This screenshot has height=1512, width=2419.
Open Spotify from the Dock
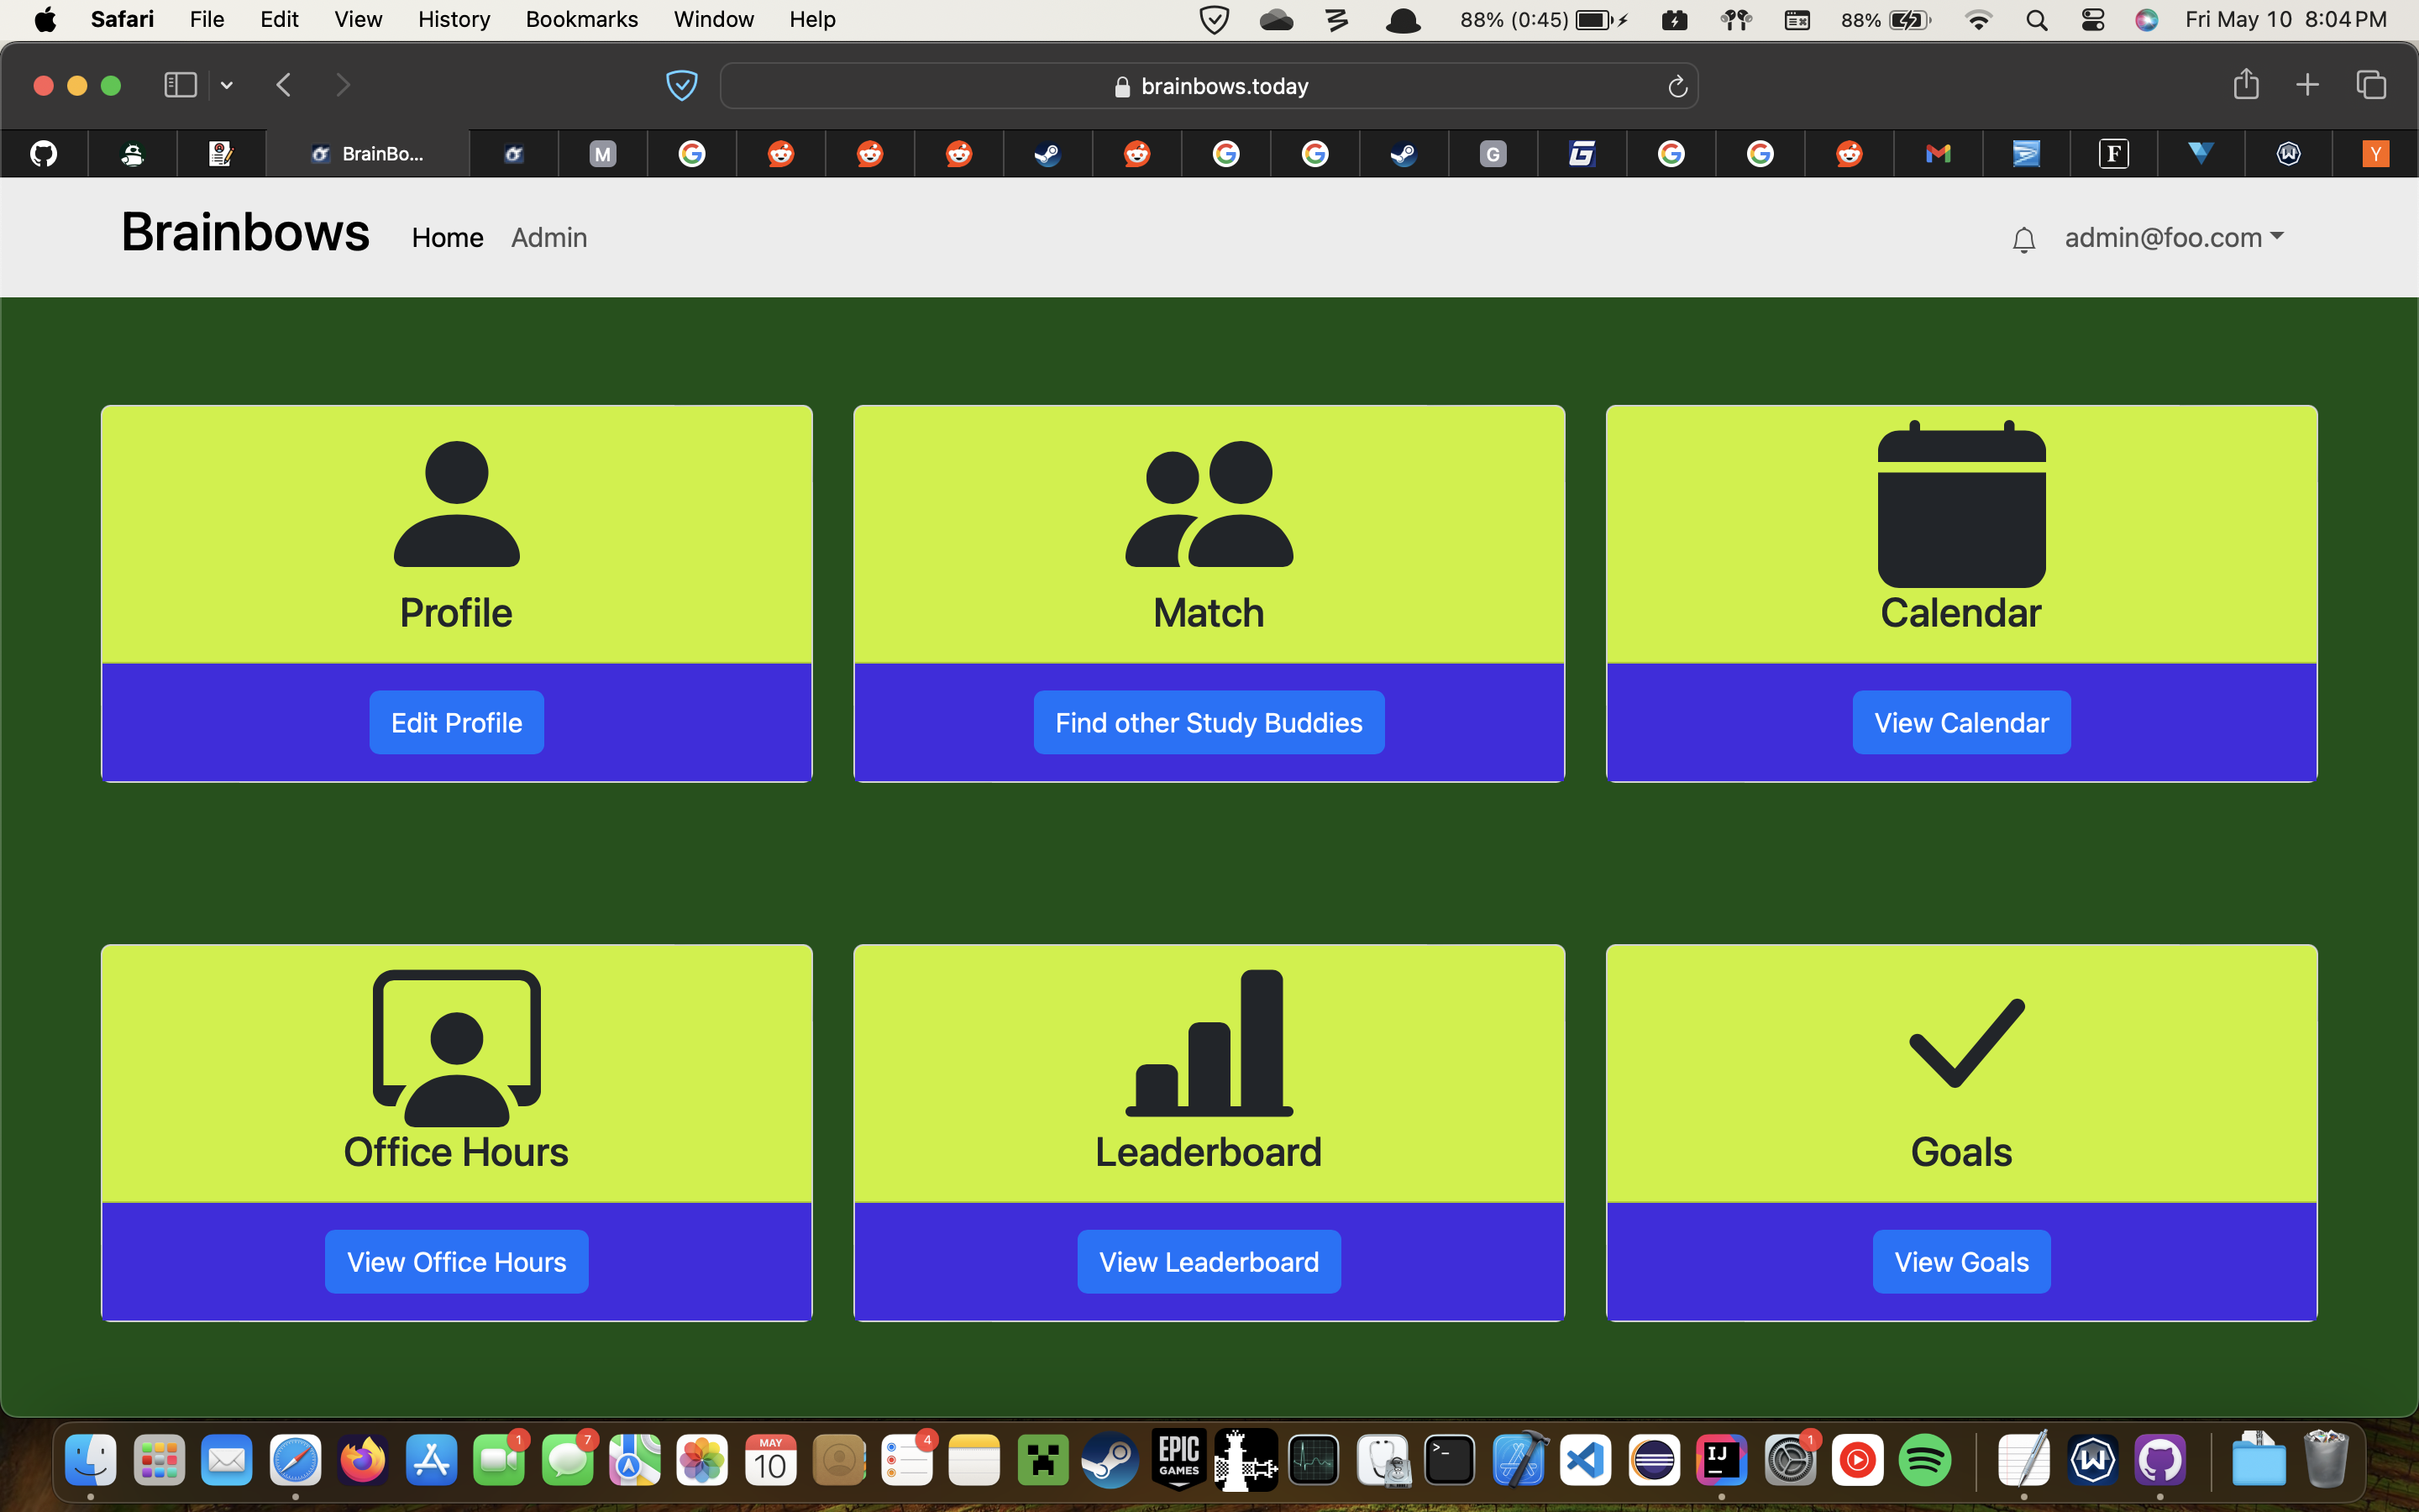[1924, 1461]
